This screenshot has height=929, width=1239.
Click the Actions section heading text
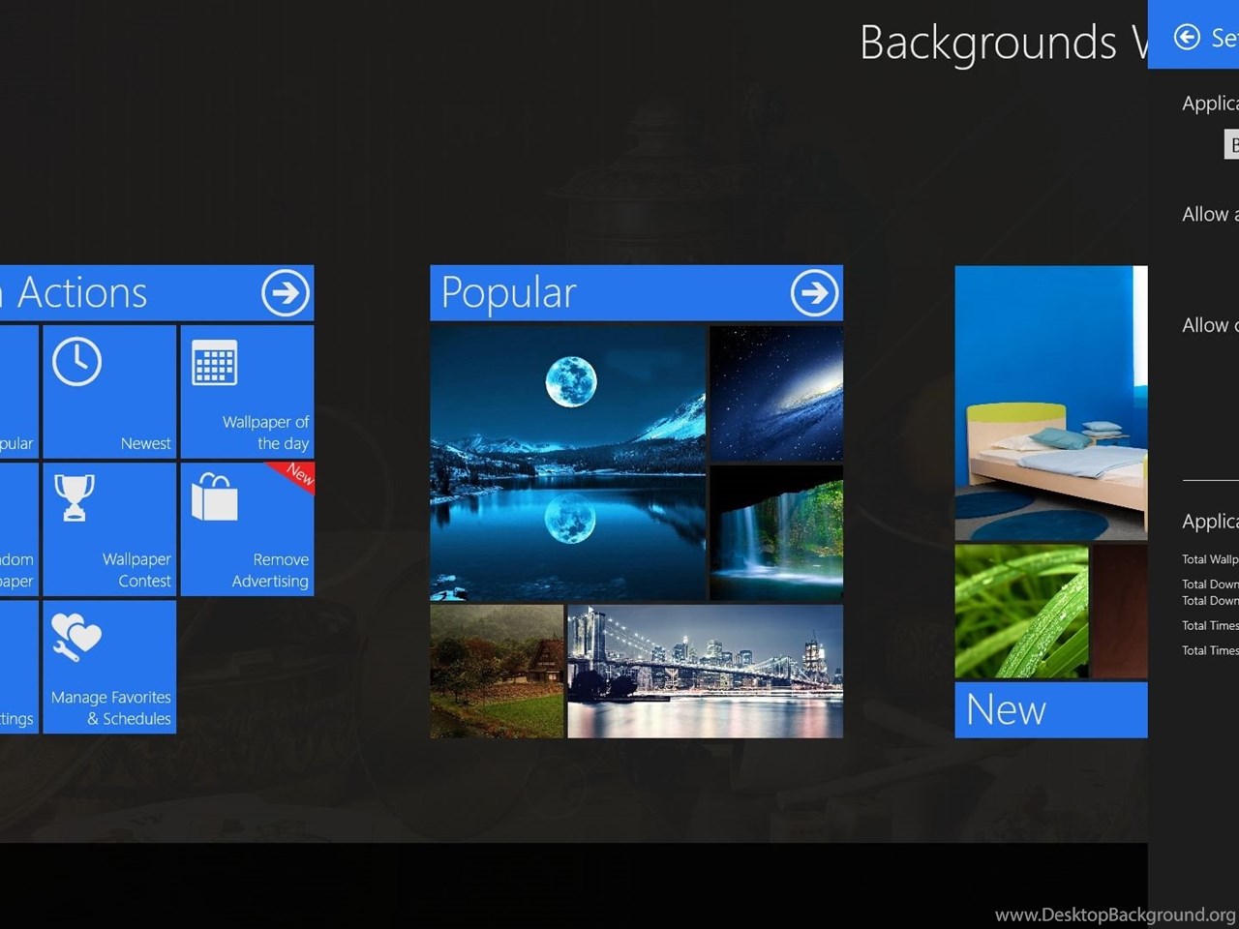pyautogui.click(x=82, y=292)
